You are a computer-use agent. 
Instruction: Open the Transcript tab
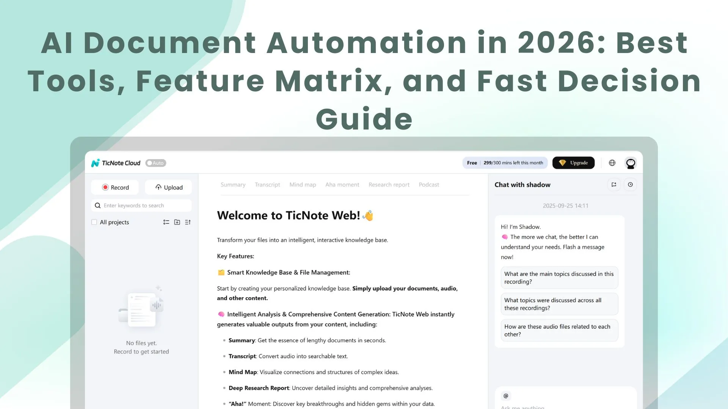point(267,184)
